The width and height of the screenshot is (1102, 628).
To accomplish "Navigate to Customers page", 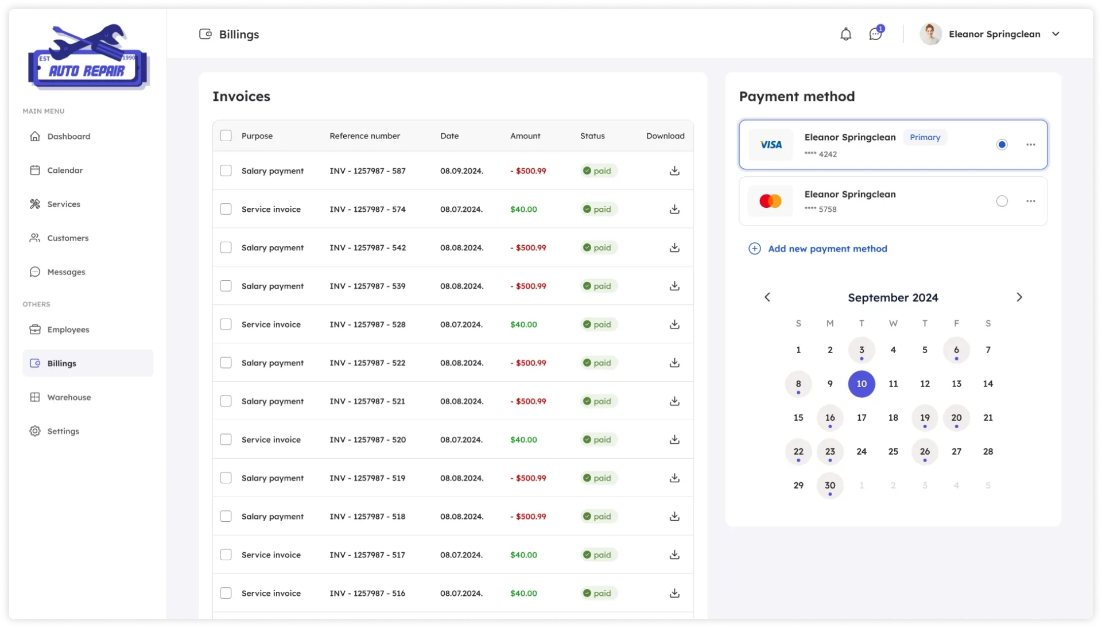I will click(x=88, y=238).
